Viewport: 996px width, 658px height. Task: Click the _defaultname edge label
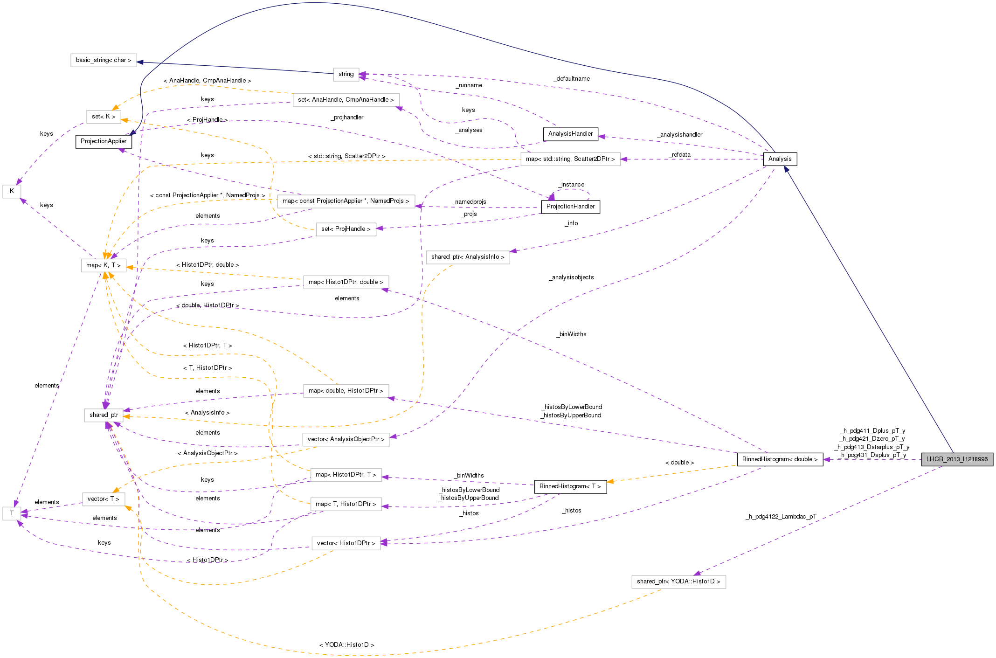tap(572, 79)
